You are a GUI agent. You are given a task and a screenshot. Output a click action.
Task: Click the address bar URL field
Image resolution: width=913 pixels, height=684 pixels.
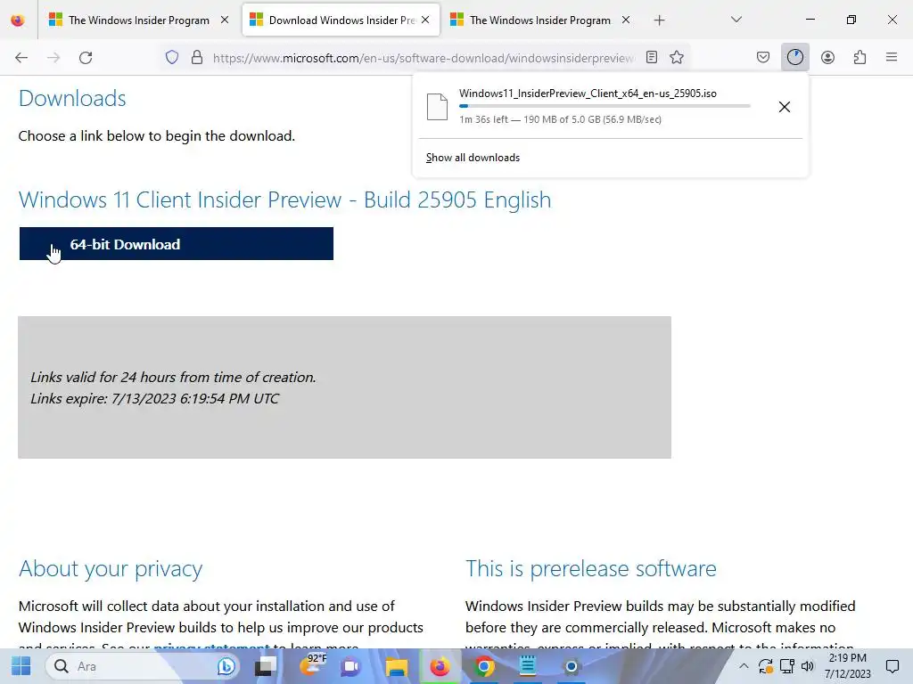coord(424,58)
